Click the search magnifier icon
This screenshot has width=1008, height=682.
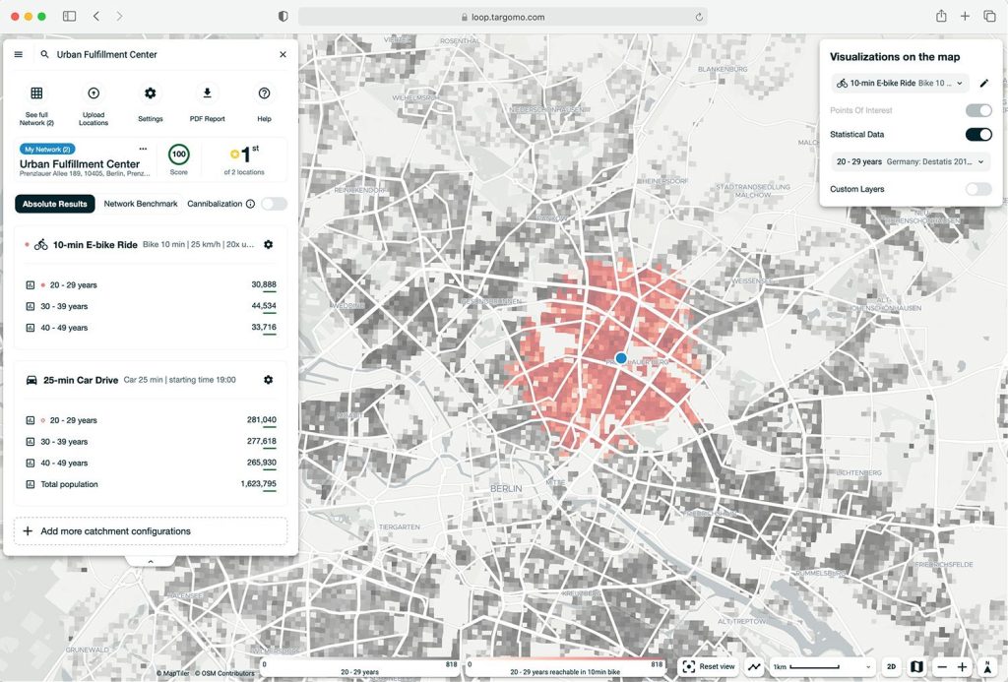[44, 55]
